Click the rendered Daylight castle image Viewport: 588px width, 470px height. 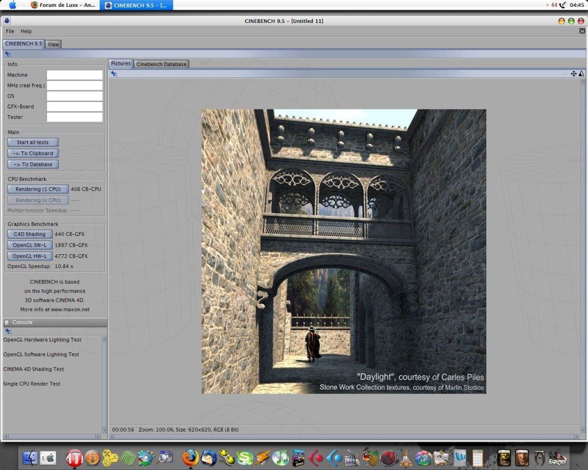pyautogui.click(x=343, y=251)
